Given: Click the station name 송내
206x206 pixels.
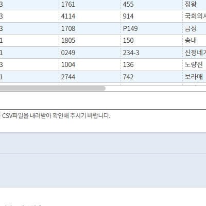Looking at the screenshot, I should pyautogui.click(x=191, y=41).
